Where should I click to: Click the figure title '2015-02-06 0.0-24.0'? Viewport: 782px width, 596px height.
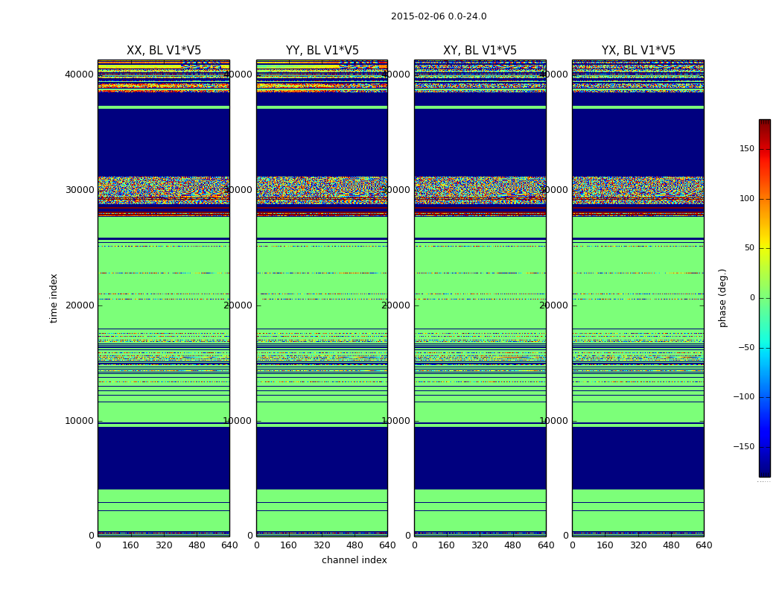click(439, 16)
